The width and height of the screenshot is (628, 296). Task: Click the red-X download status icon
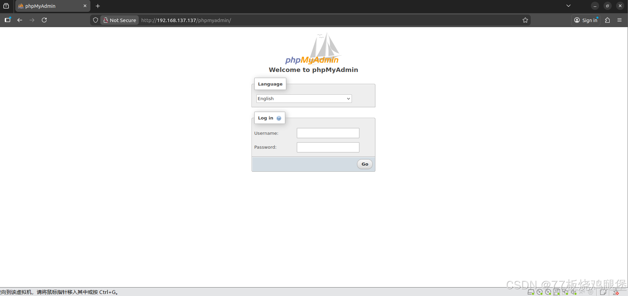click(x=616, y=292)
